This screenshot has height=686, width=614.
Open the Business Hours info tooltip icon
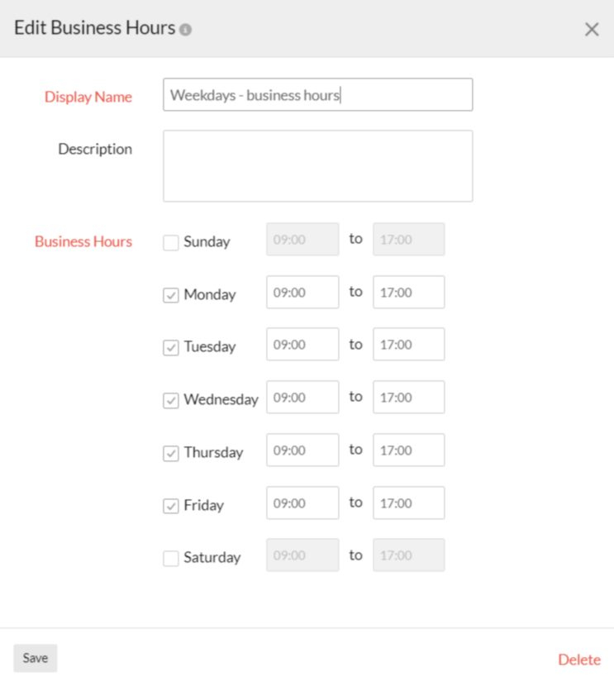(187, 27)
